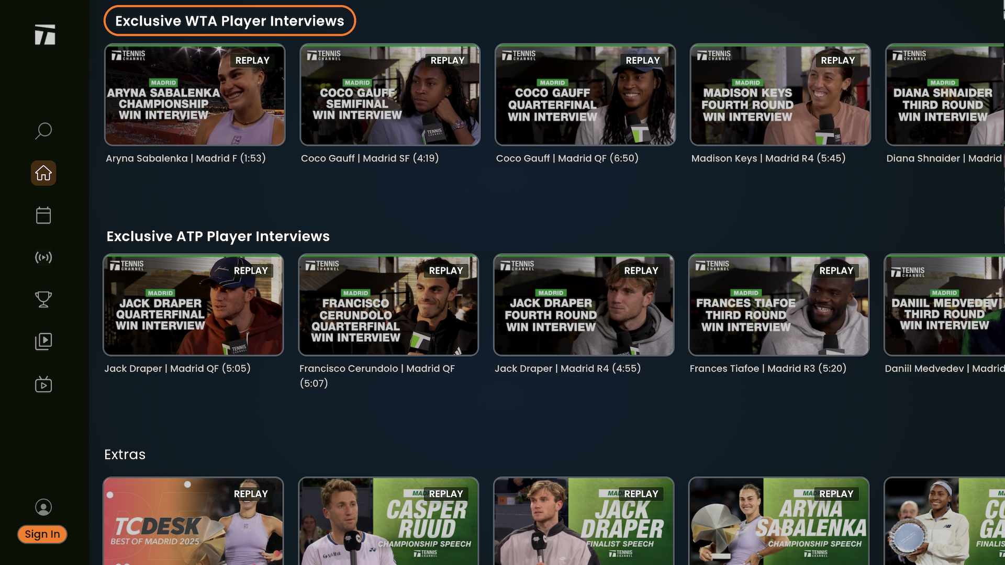The height and width of the screenshot is (565, 1005).
Task: Open tournaments via the trophy icon
Action: click(43, 299)
